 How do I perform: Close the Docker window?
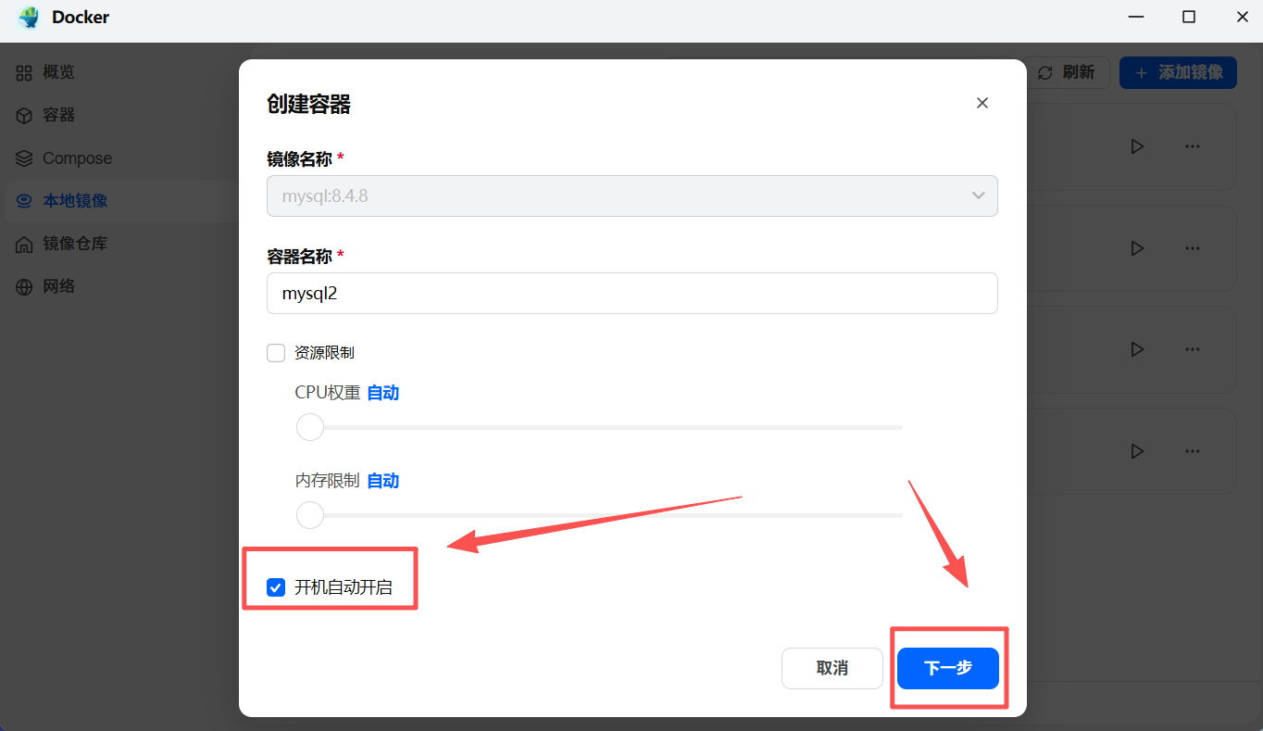coord(1243,17)
